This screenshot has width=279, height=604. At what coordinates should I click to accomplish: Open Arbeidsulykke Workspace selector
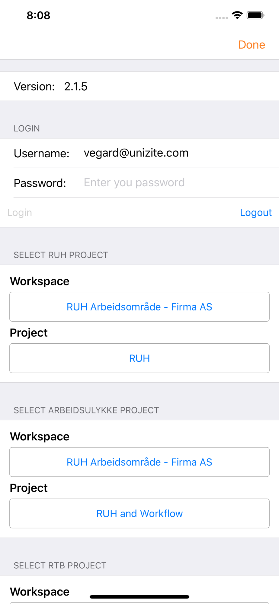coord(139,462)
